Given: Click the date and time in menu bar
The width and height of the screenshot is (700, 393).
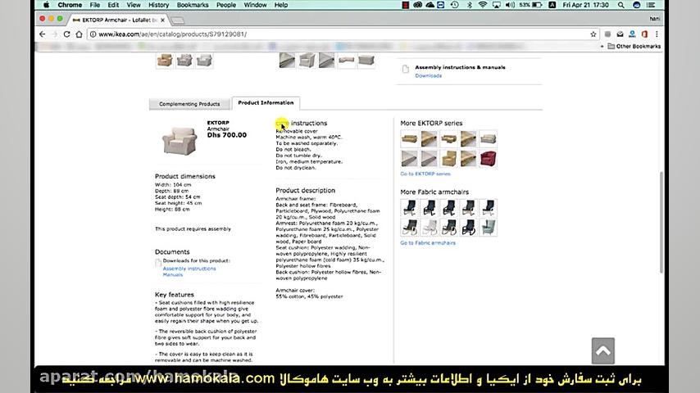Looking at the screenshot, I should pyautogui.click(x=586, y=5).
